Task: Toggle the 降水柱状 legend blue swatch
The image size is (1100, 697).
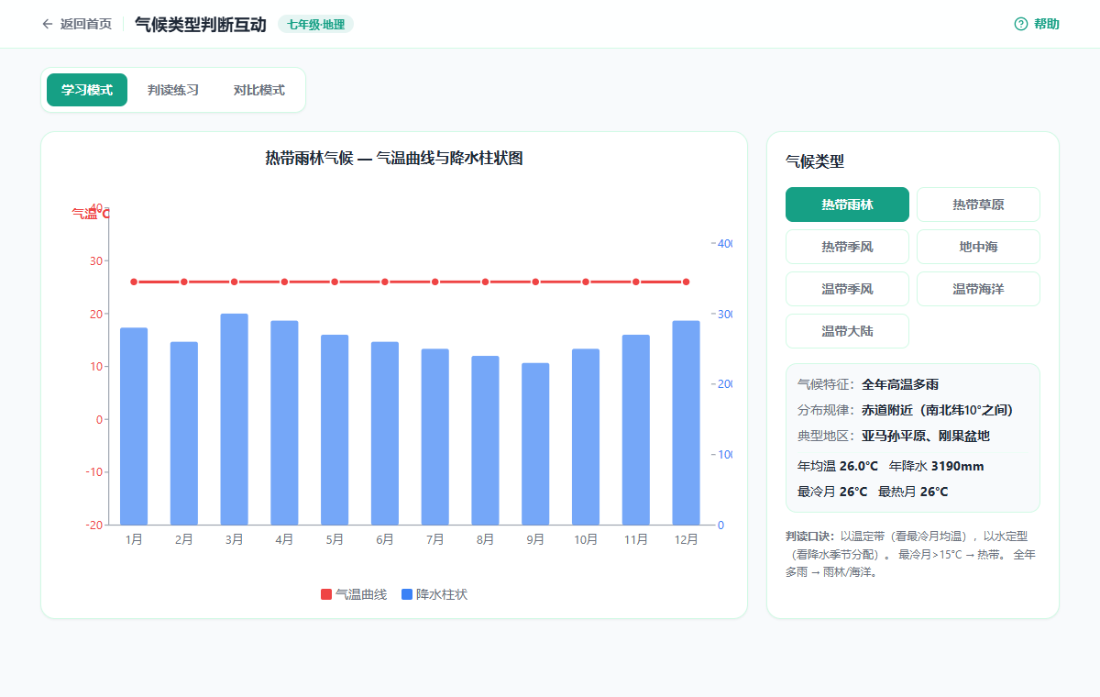Action: point(407,595)
